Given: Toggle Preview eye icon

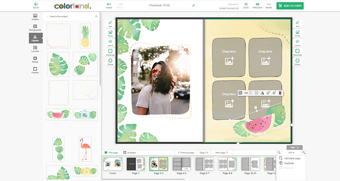Looking at the screenshot, I should 258,6.
